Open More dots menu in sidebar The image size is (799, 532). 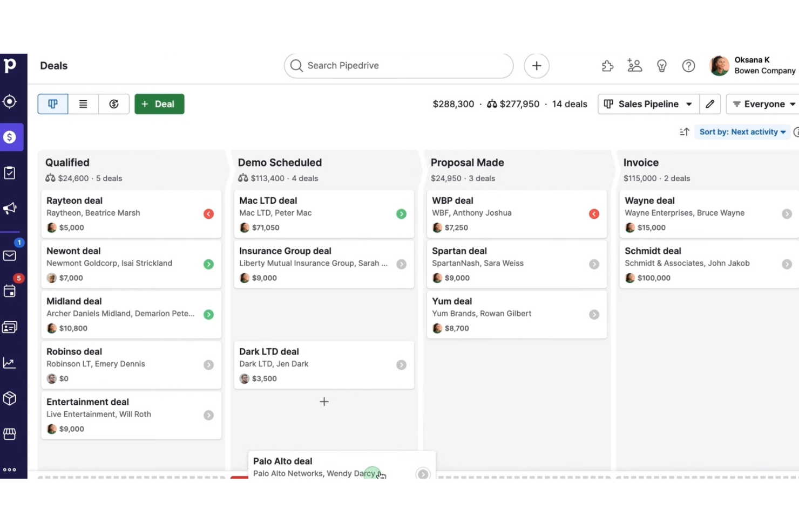pos(10,469)
